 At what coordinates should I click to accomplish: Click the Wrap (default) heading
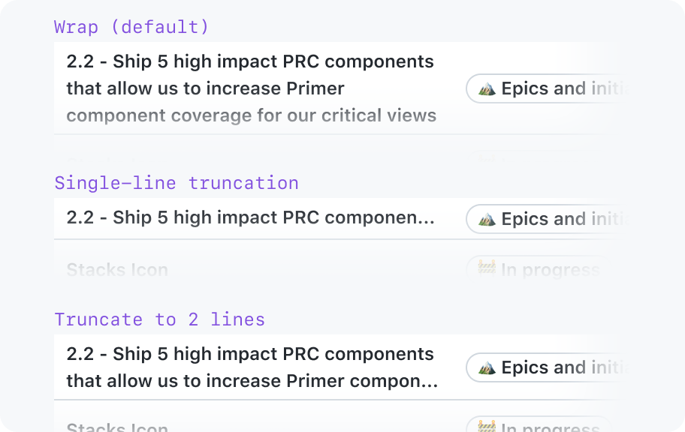tap(131, 27)
